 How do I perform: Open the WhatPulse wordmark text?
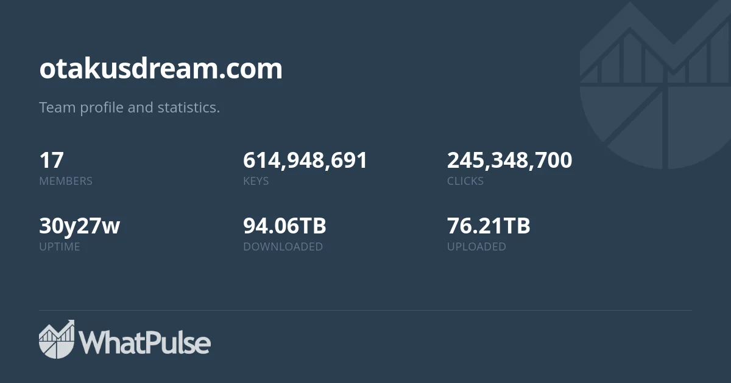tap(145, 343)
